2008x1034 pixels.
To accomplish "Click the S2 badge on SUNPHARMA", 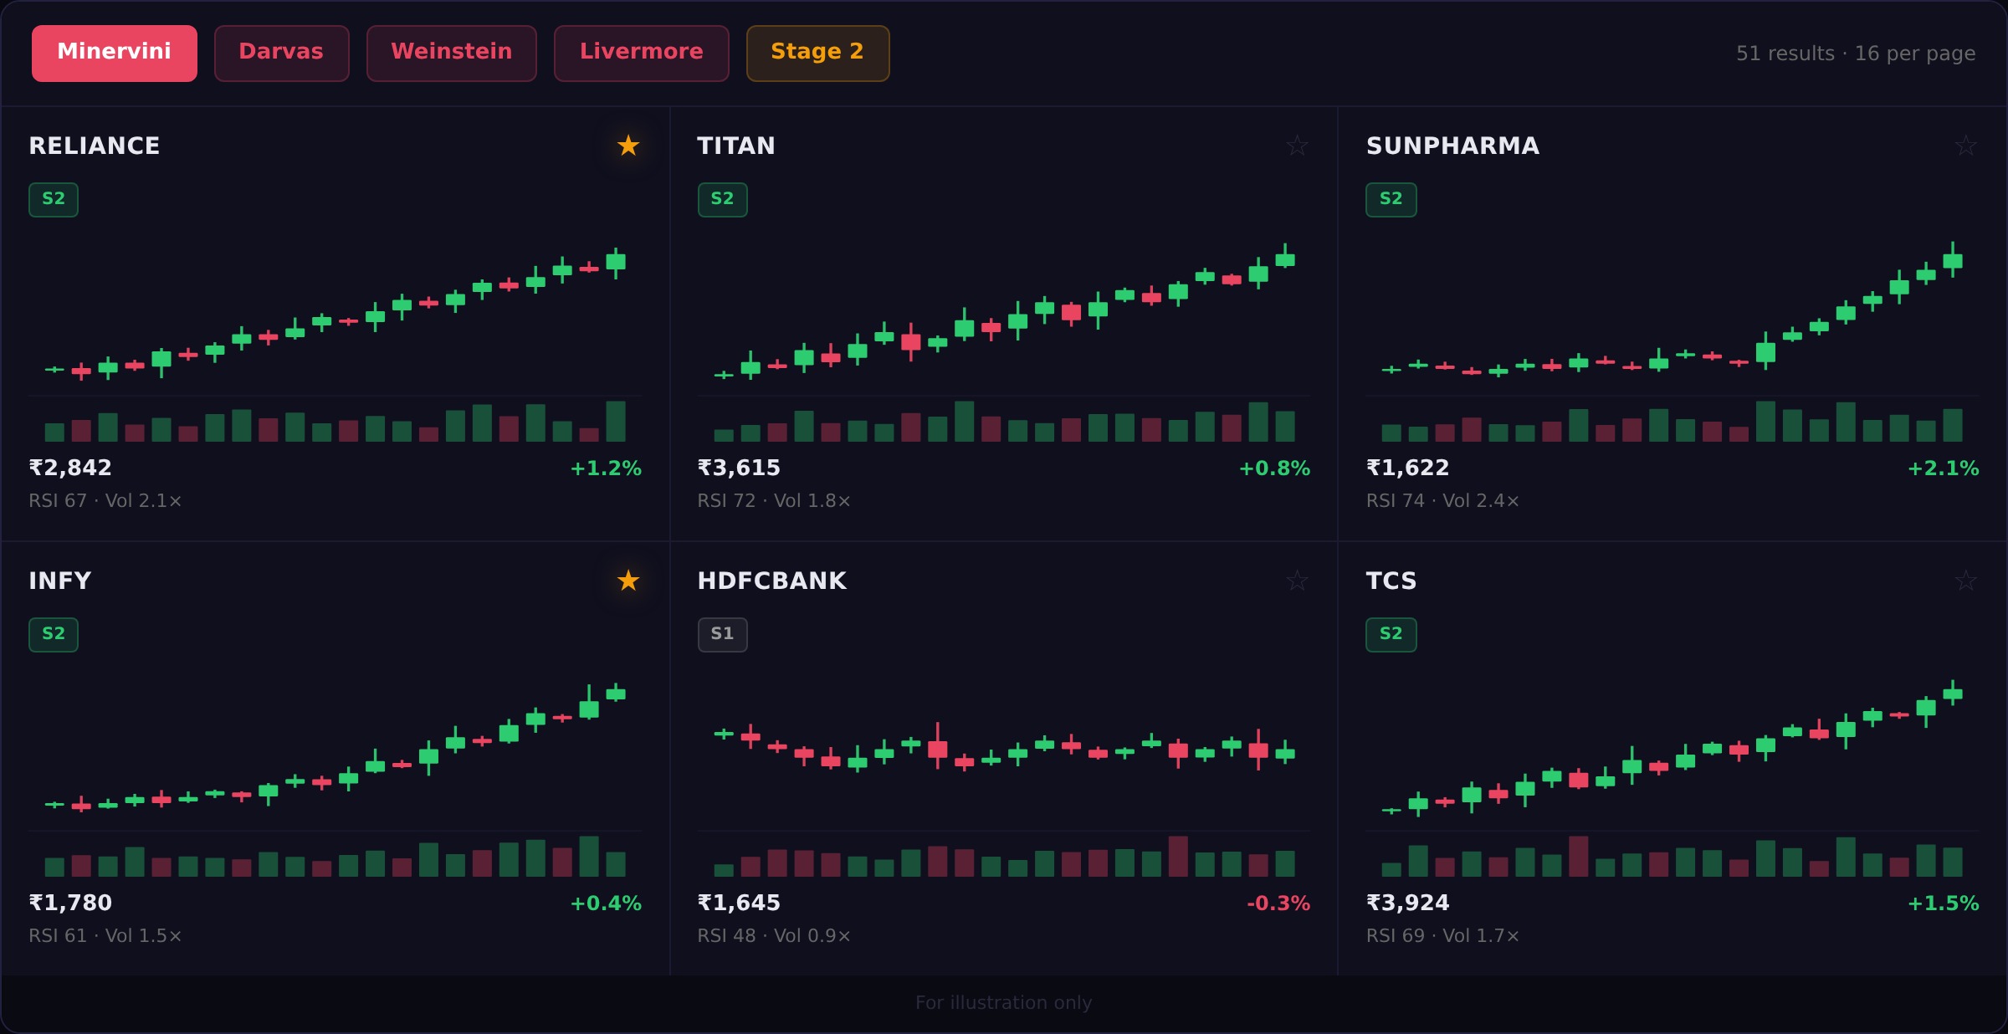I will (1391, 200).
